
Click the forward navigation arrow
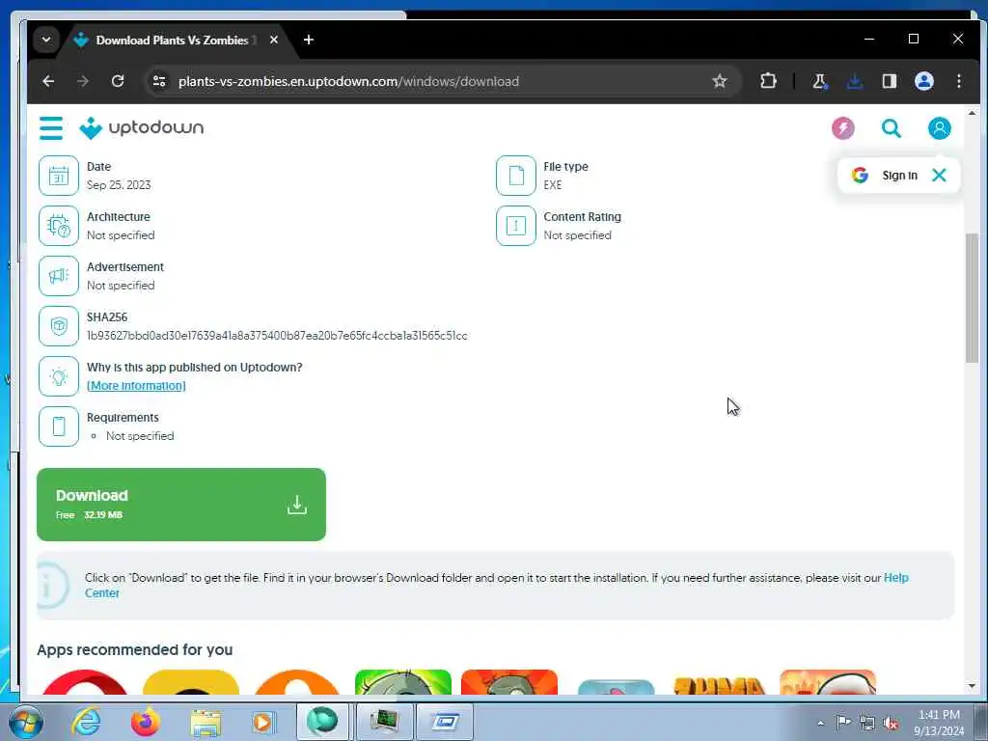point(83,81)
